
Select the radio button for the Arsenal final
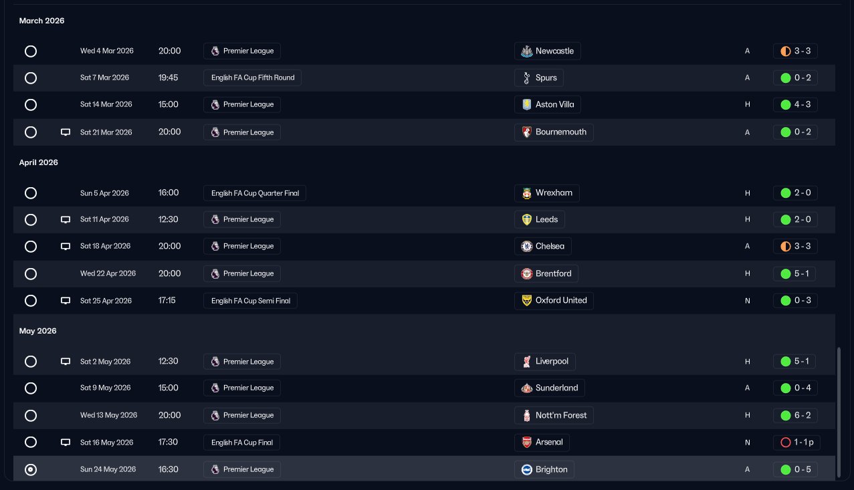[30, 443]
